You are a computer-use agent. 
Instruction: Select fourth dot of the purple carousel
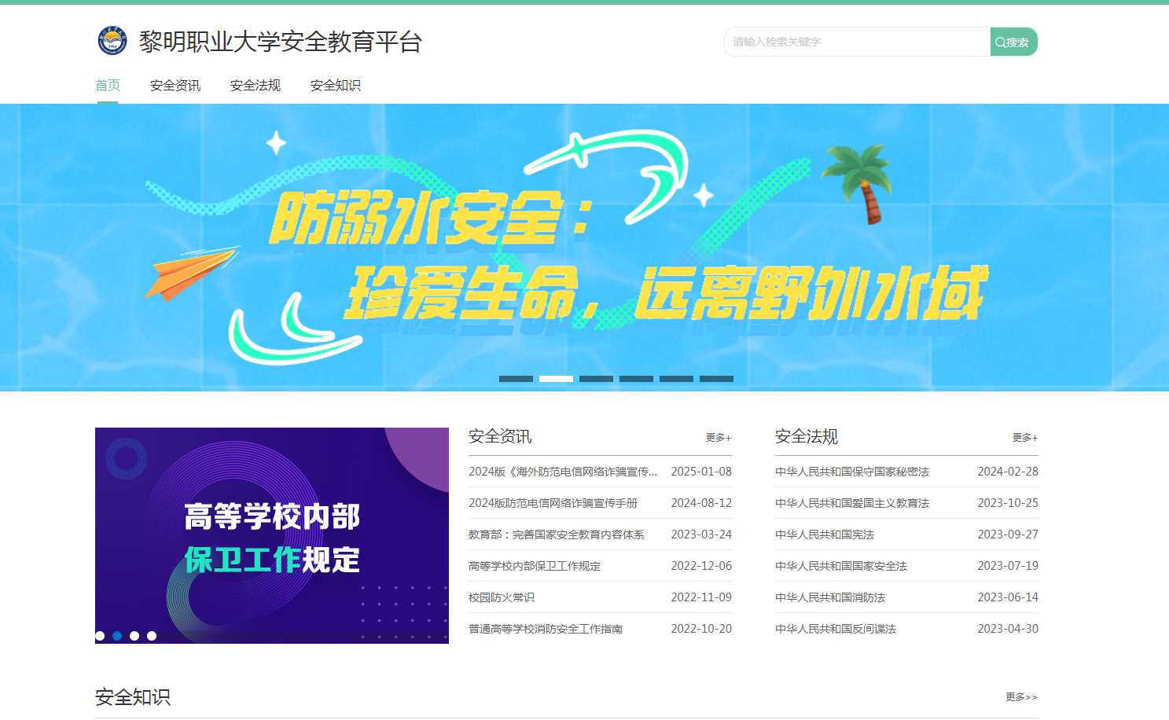point(152,636)
